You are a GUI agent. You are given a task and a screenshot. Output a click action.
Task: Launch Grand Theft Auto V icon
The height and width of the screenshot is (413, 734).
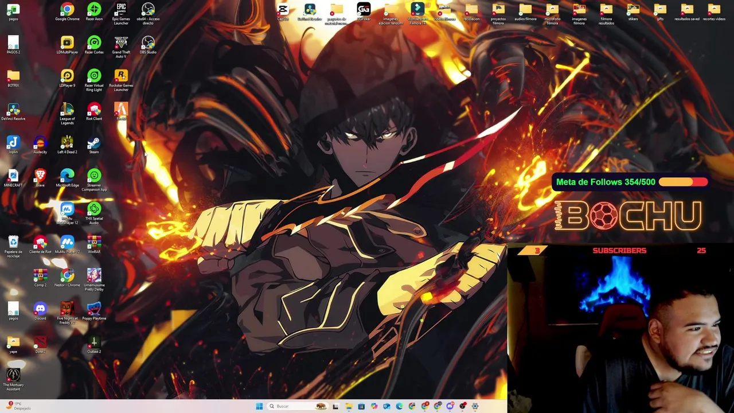(121, 47)
